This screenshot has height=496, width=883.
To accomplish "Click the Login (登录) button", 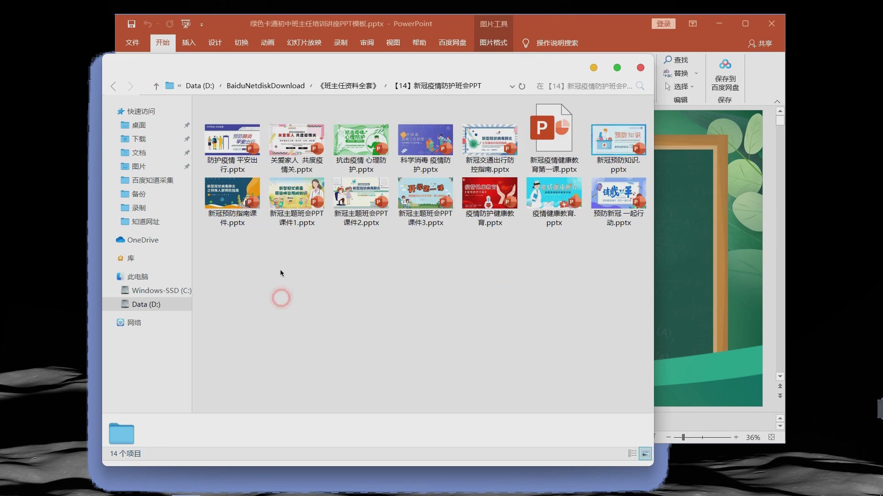I will point(663,24).
